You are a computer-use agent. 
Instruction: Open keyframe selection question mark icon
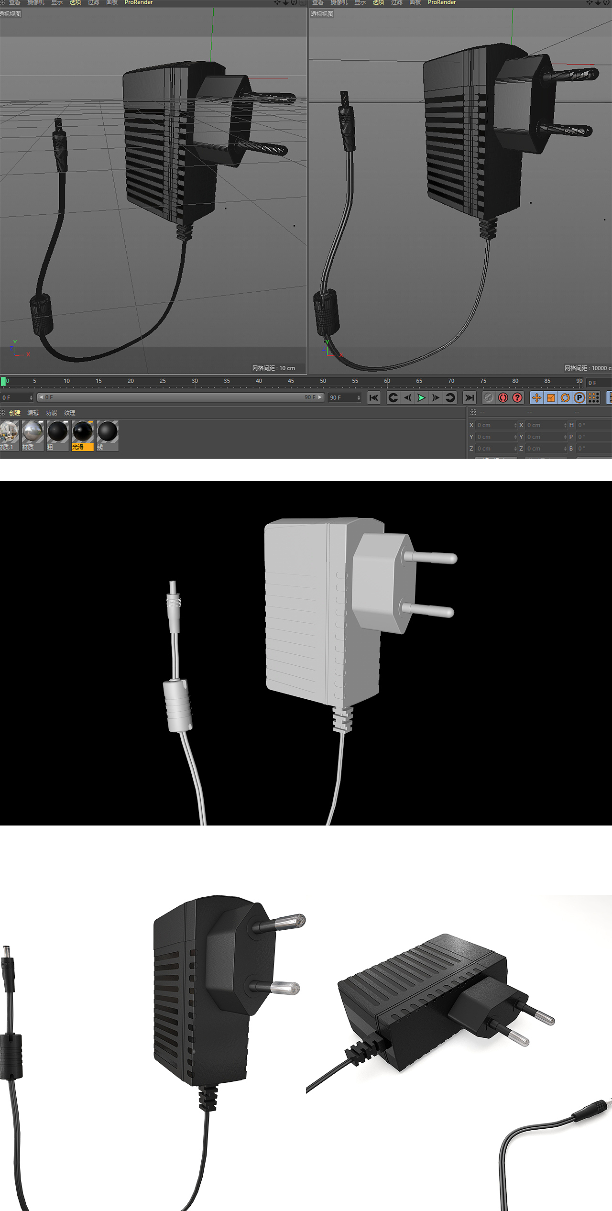coord(517,397)
